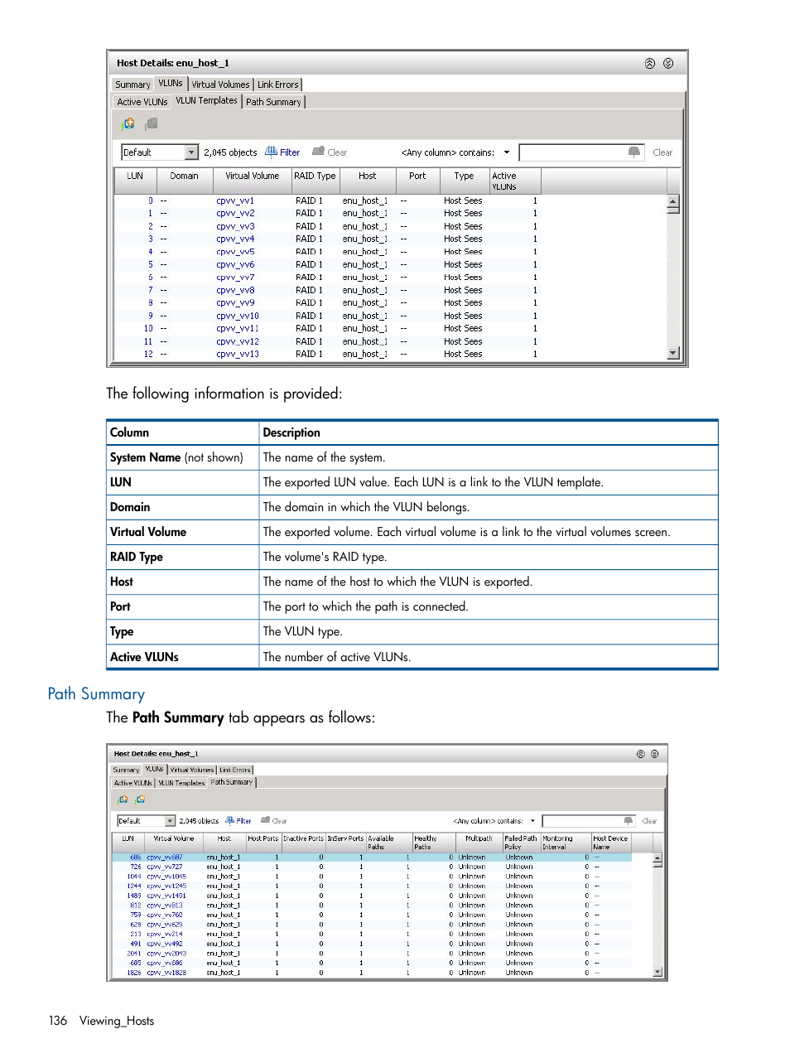Sort by Host Ports column in Path Summary
The height and width of the screenshot is (1053, 790).
tap(263, 843)
